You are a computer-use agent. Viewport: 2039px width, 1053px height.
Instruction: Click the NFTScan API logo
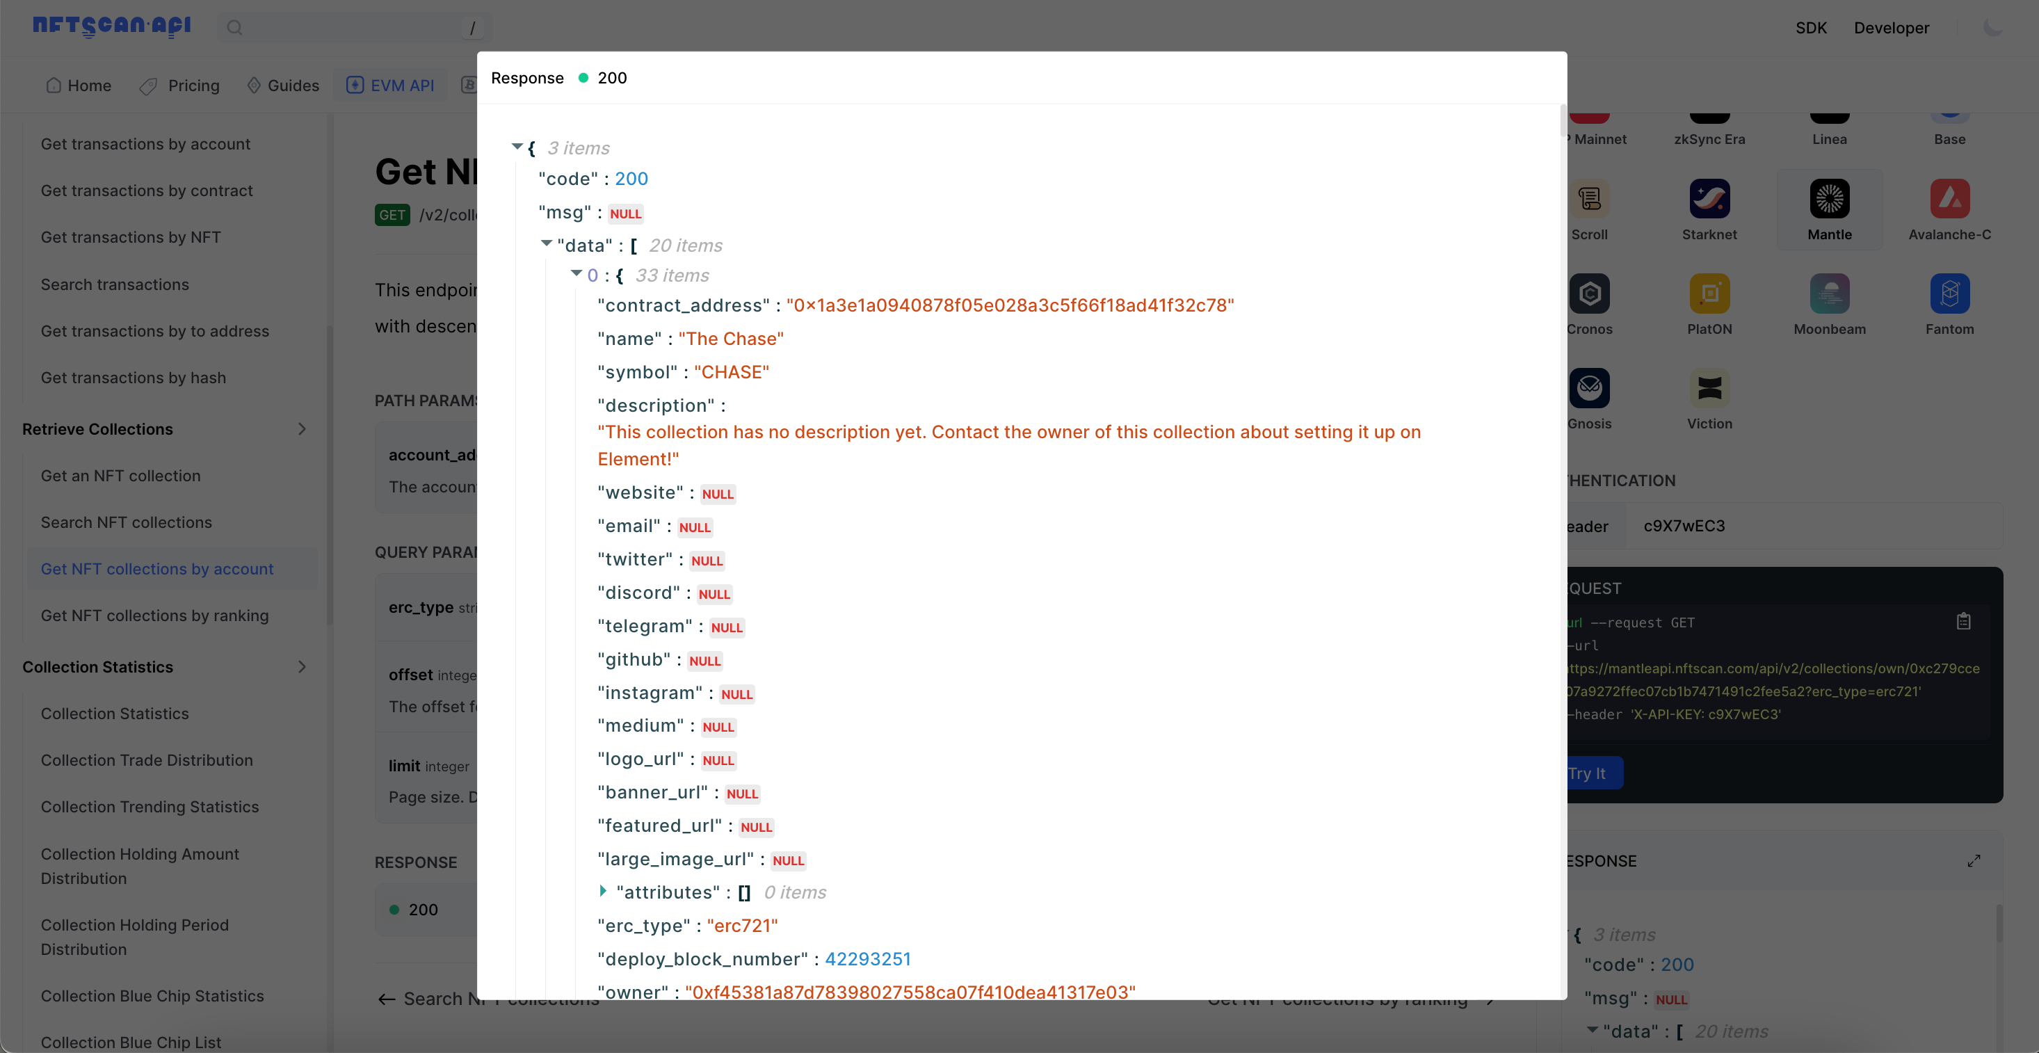point(111,26)
